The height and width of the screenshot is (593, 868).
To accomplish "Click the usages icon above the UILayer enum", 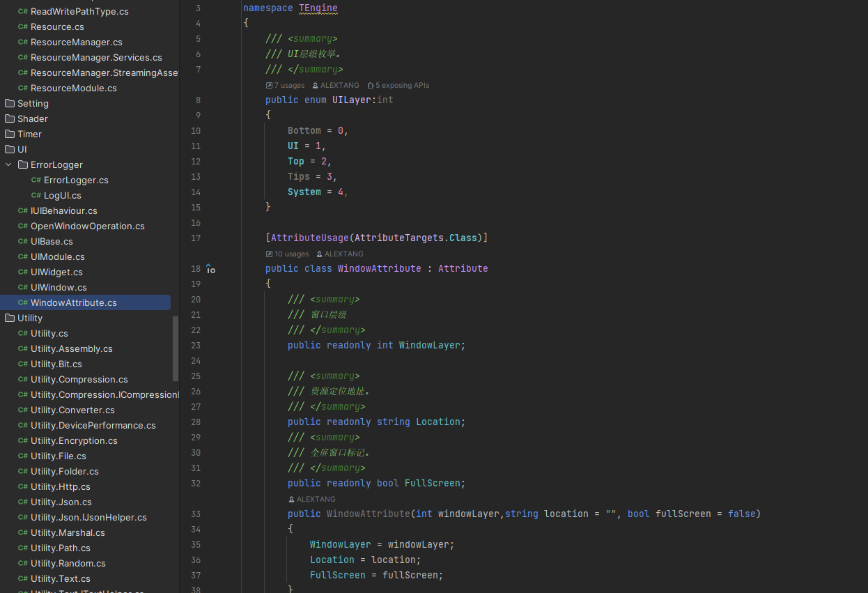I will click(x=269, y=86).
